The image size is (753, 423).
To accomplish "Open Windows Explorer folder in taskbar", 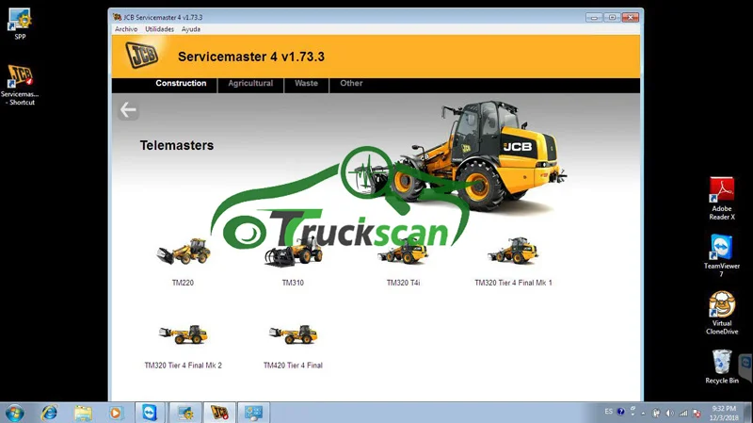I will [x=83, y=413].
